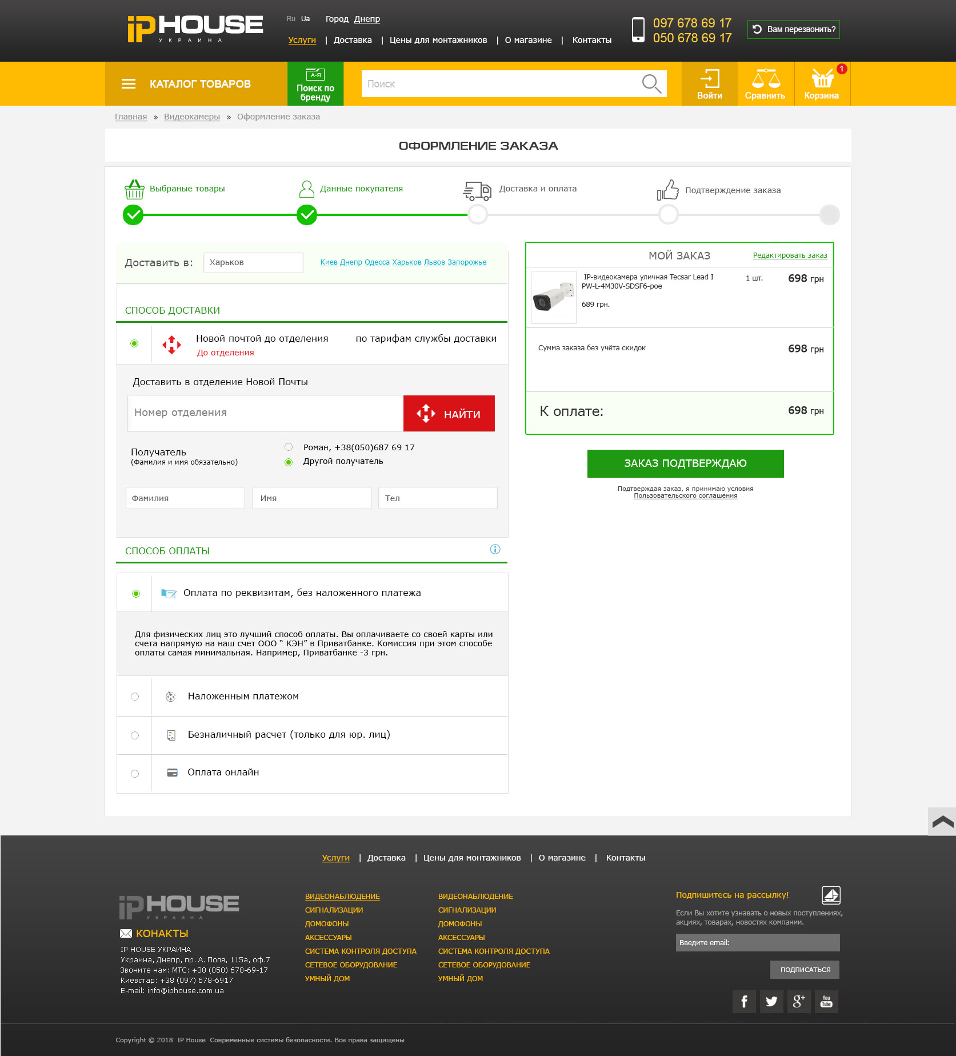The height and width of the screenshot is (1056, 956).
Task: Click the Редактировать заказ link
Action: tap(790, 255)
